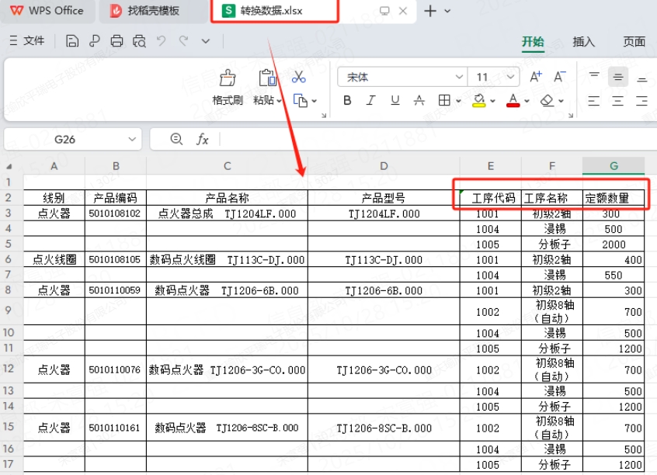Click the zoom magnifier icon beside fx

click(x=176, y=139)
